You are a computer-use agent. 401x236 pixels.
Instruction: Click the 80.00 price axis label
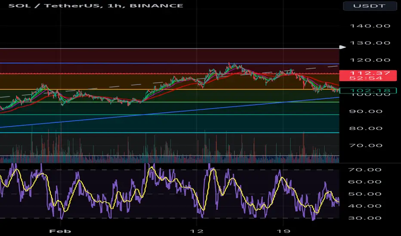tap(366, 128)
